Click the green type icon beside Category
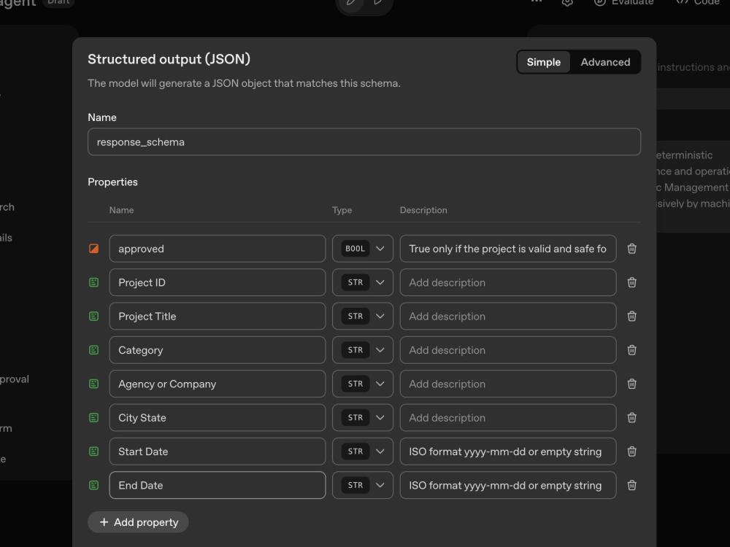Viewport: 730px width, 547px height. point(93,350)
